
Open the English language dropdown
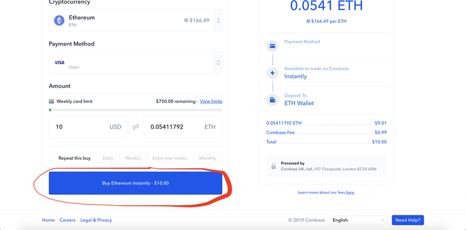pyautogui.click(x=358, y=220)
